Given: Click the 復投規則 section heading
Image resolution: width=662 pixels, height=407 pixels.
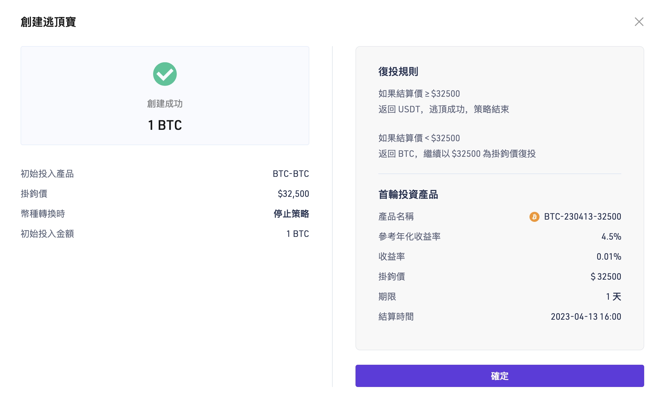Looking at the screenshot, I should 398,71.
